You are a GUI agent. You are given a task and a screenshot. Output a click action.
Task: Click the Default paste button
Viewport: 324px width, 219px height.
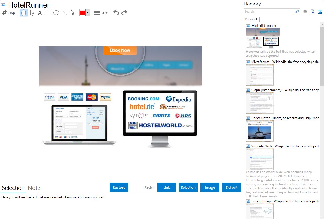point(232,187)
